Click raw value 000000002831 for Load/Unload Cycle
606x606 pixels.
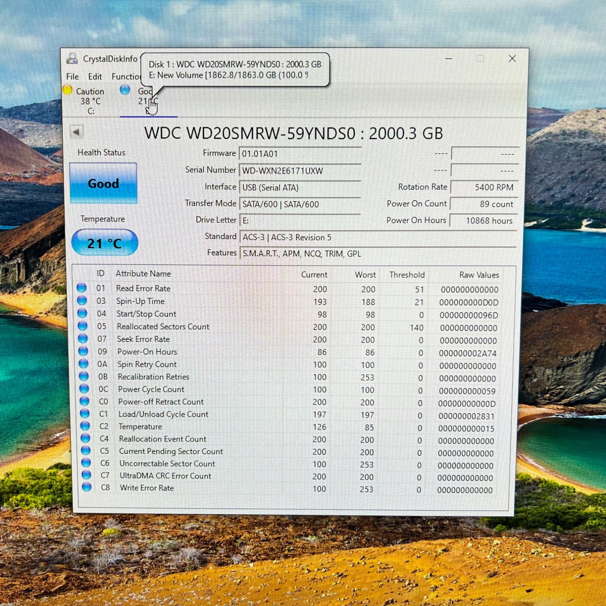466,416
